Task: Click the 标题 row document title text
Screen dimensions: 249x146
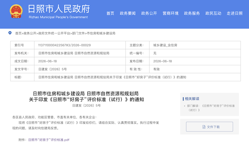Action: pos(112,77)
